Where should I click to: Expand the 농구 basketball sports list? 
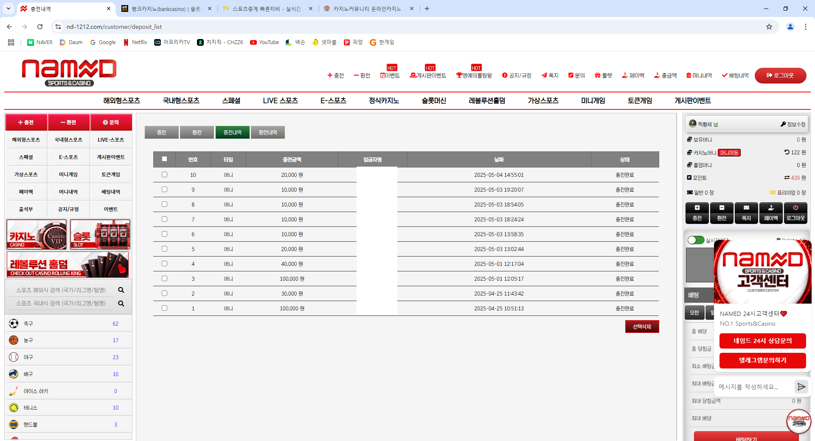68,340
